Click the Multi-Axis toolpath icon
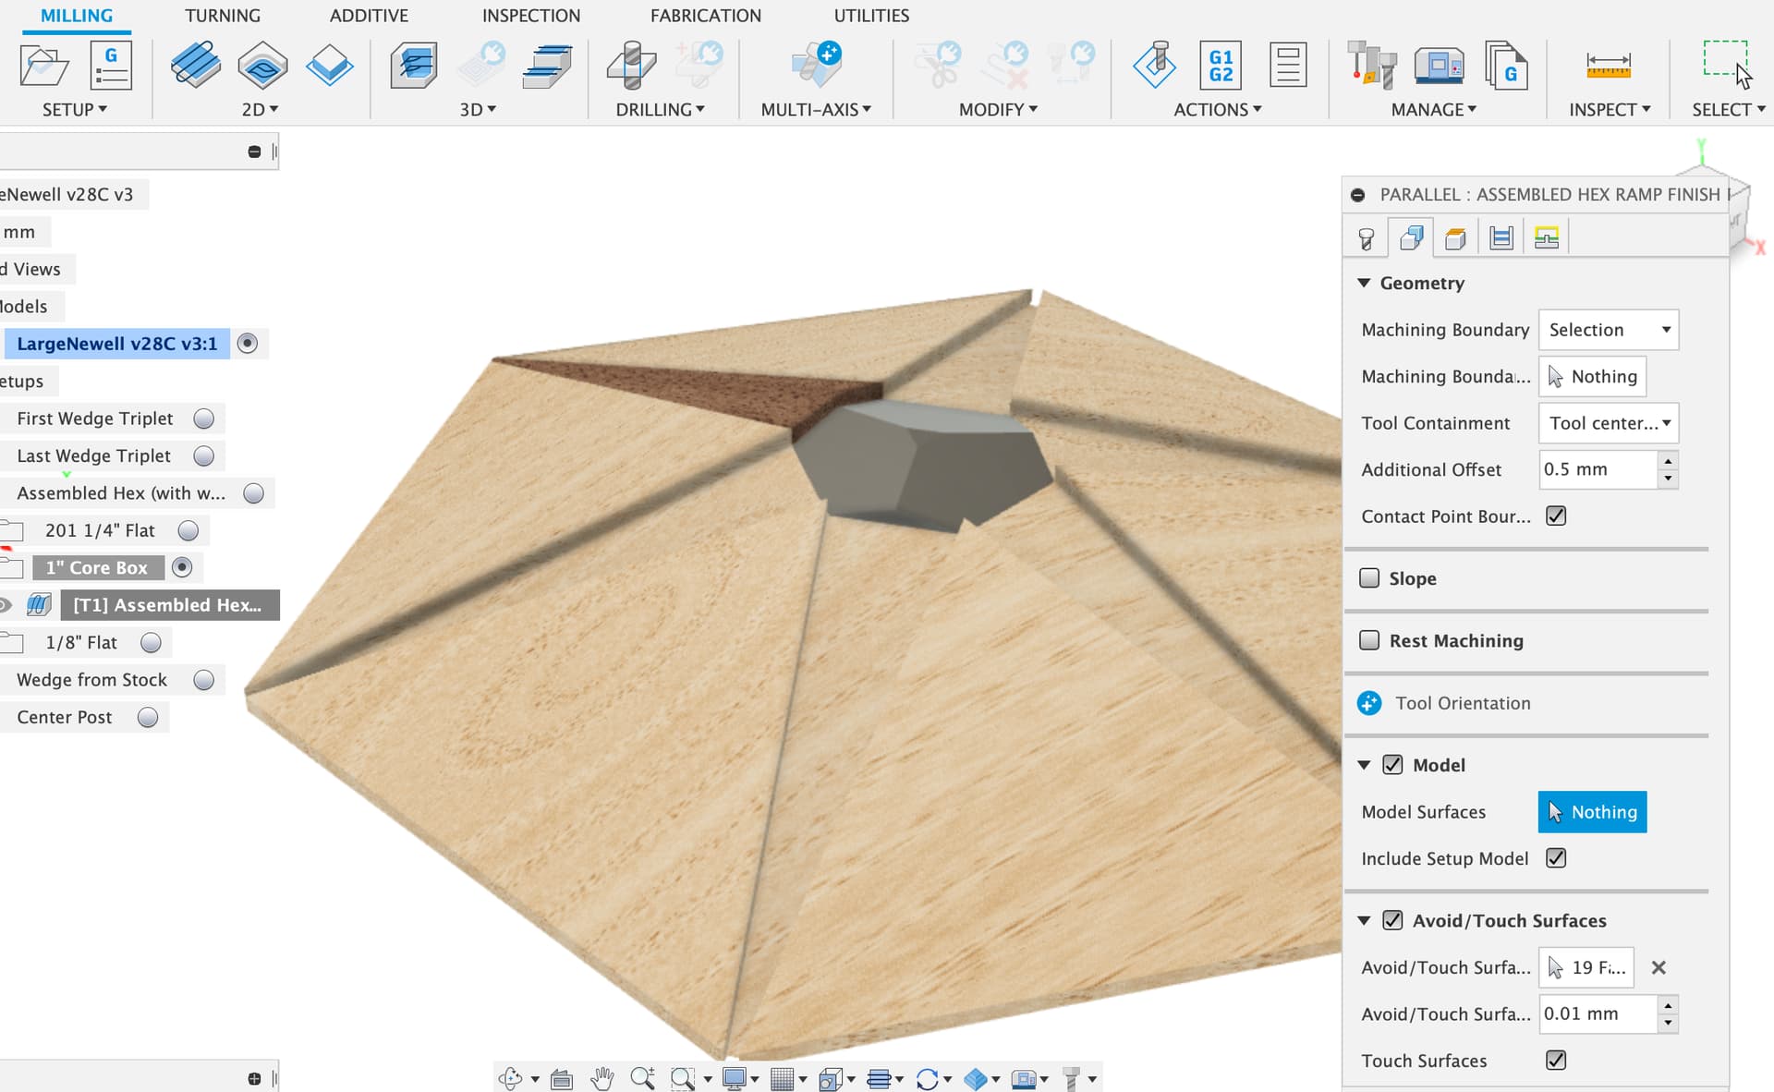This screenshot has height=1092, width=1774. [817, 65]
